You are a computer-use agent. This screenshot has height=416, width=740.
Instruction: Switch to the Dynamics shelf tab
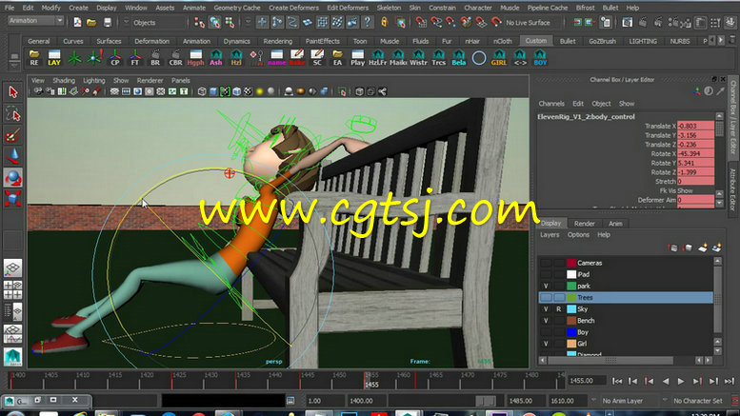coord(236,41)
